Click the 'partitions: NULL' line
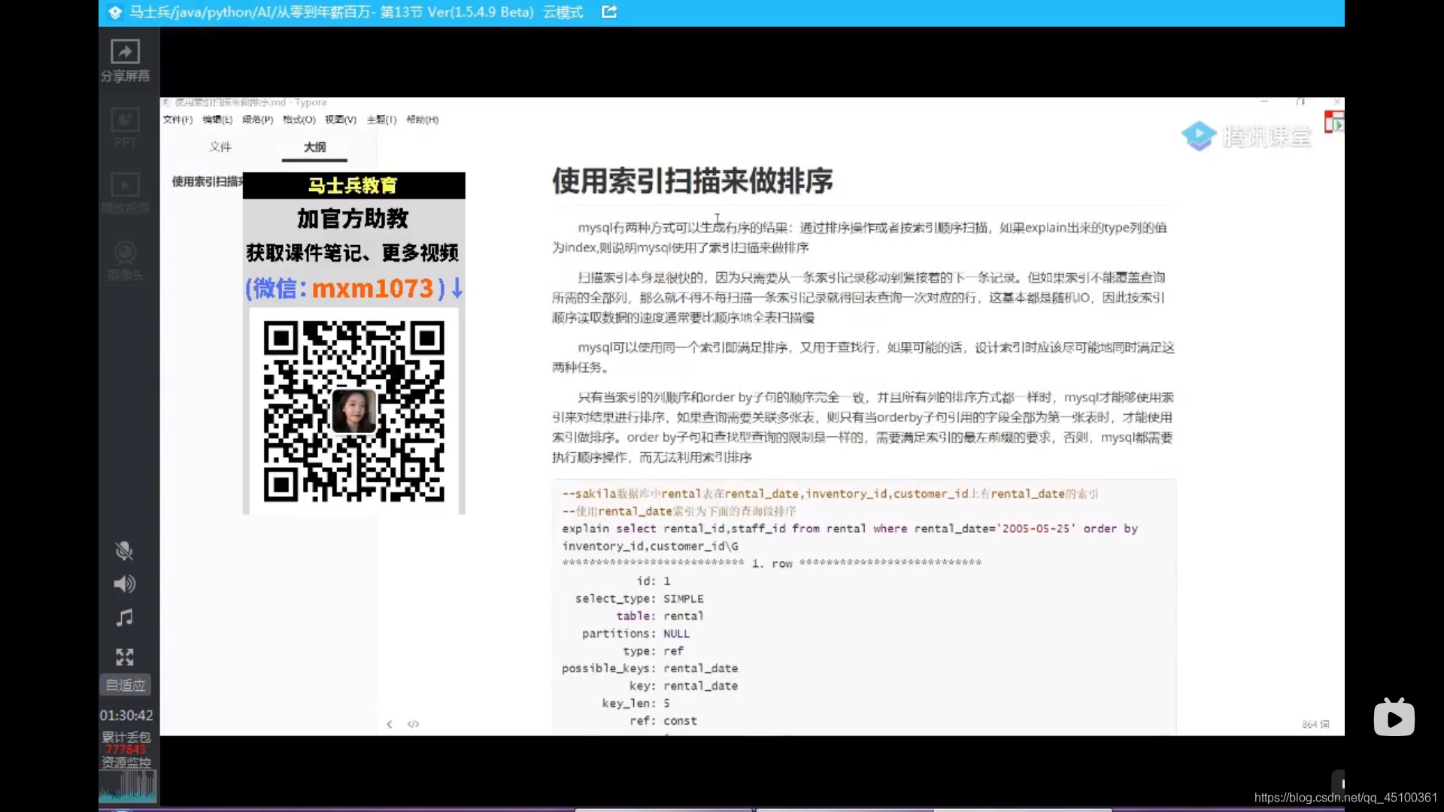Screen dimensions: 1444x812 click(636, 634)
